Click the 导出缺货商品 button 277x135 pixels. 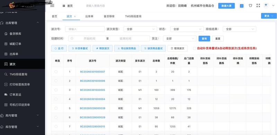(x=127, y=48)
